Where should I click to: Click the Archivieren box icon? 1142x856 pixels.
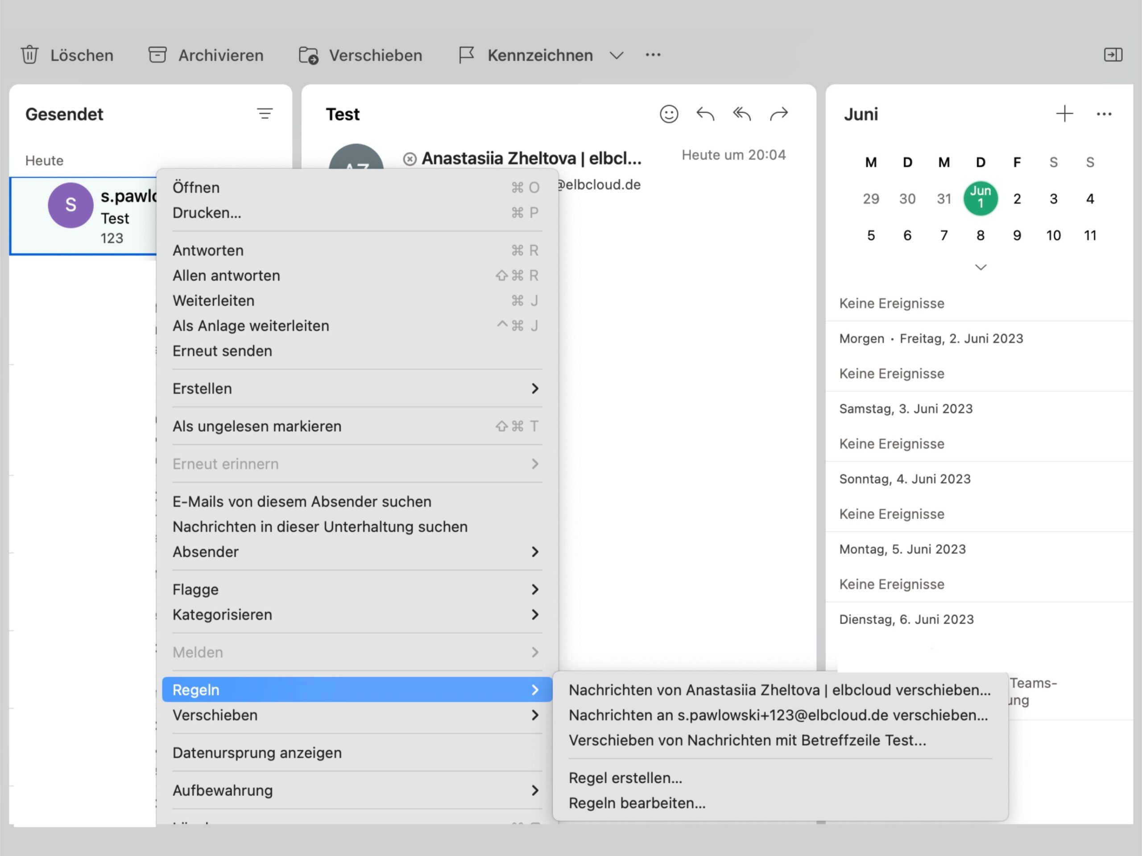[x=157, y=55]
